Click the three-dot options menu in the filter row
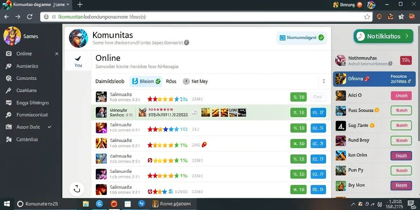The image size is (420, 210). point(324,81)
